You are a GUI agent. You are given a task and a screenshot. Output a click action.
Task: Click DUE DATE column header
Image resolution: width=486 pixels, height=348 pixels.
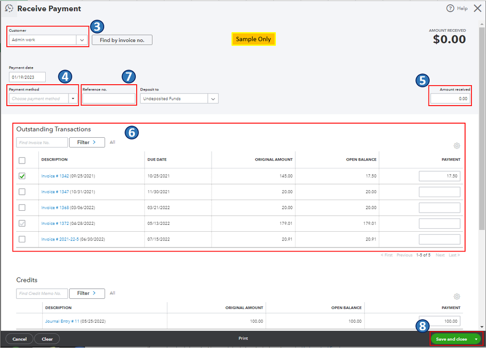coord(157,160)
